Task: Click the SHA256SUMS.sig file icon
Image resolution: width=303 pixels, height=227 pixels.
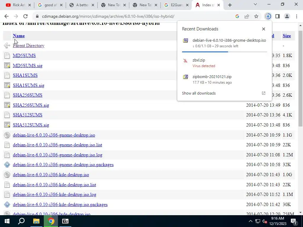Action: [7, 105]
